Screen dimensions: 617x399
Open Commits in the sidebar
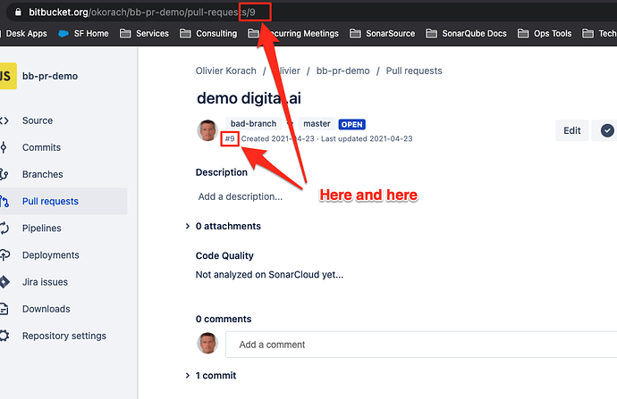pyautogui.click(x=41, y=147)
